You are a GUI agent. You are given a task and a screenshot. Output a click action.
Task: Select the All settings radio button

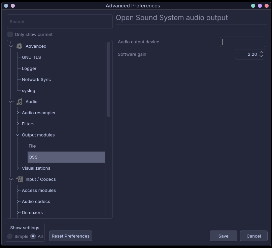click(x=33, y=236)
